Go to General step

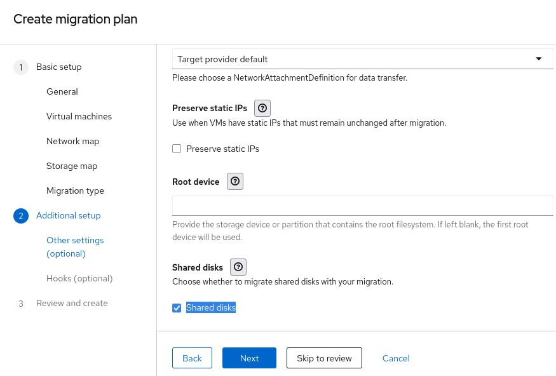coord(62,92)
